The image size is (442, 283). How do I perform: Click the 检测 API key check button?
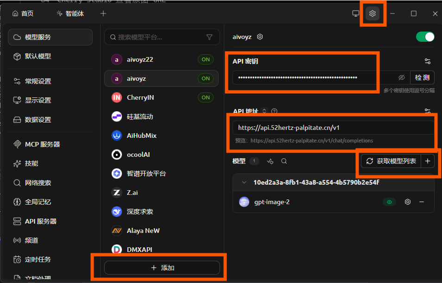(x=422, y=77)
